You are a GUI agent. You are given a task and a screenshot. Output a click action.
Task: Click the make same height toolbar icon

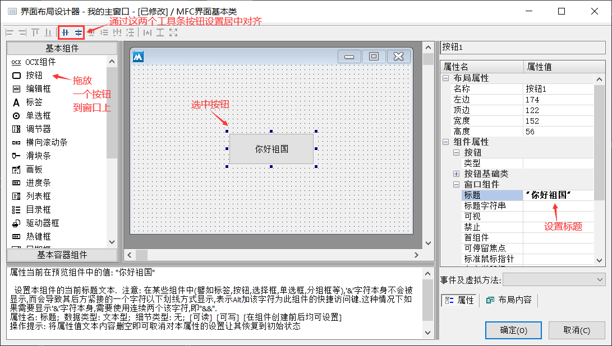[x=160, y=32]
